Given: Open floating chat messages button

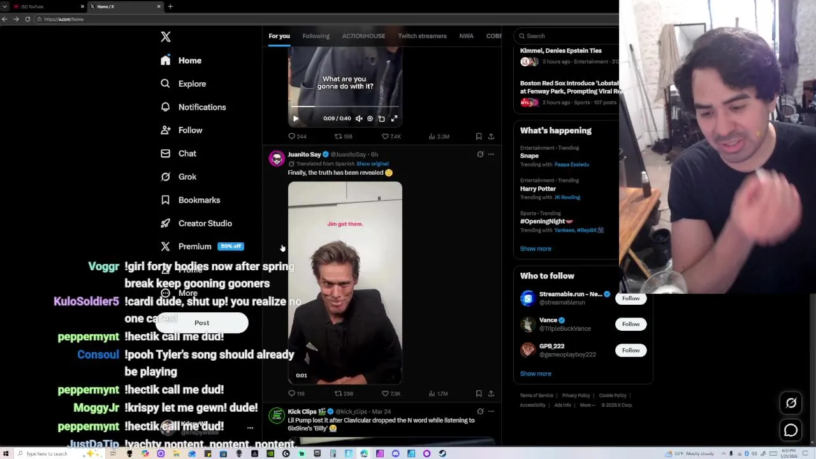Looking at the screenshot, I should 790,430.
